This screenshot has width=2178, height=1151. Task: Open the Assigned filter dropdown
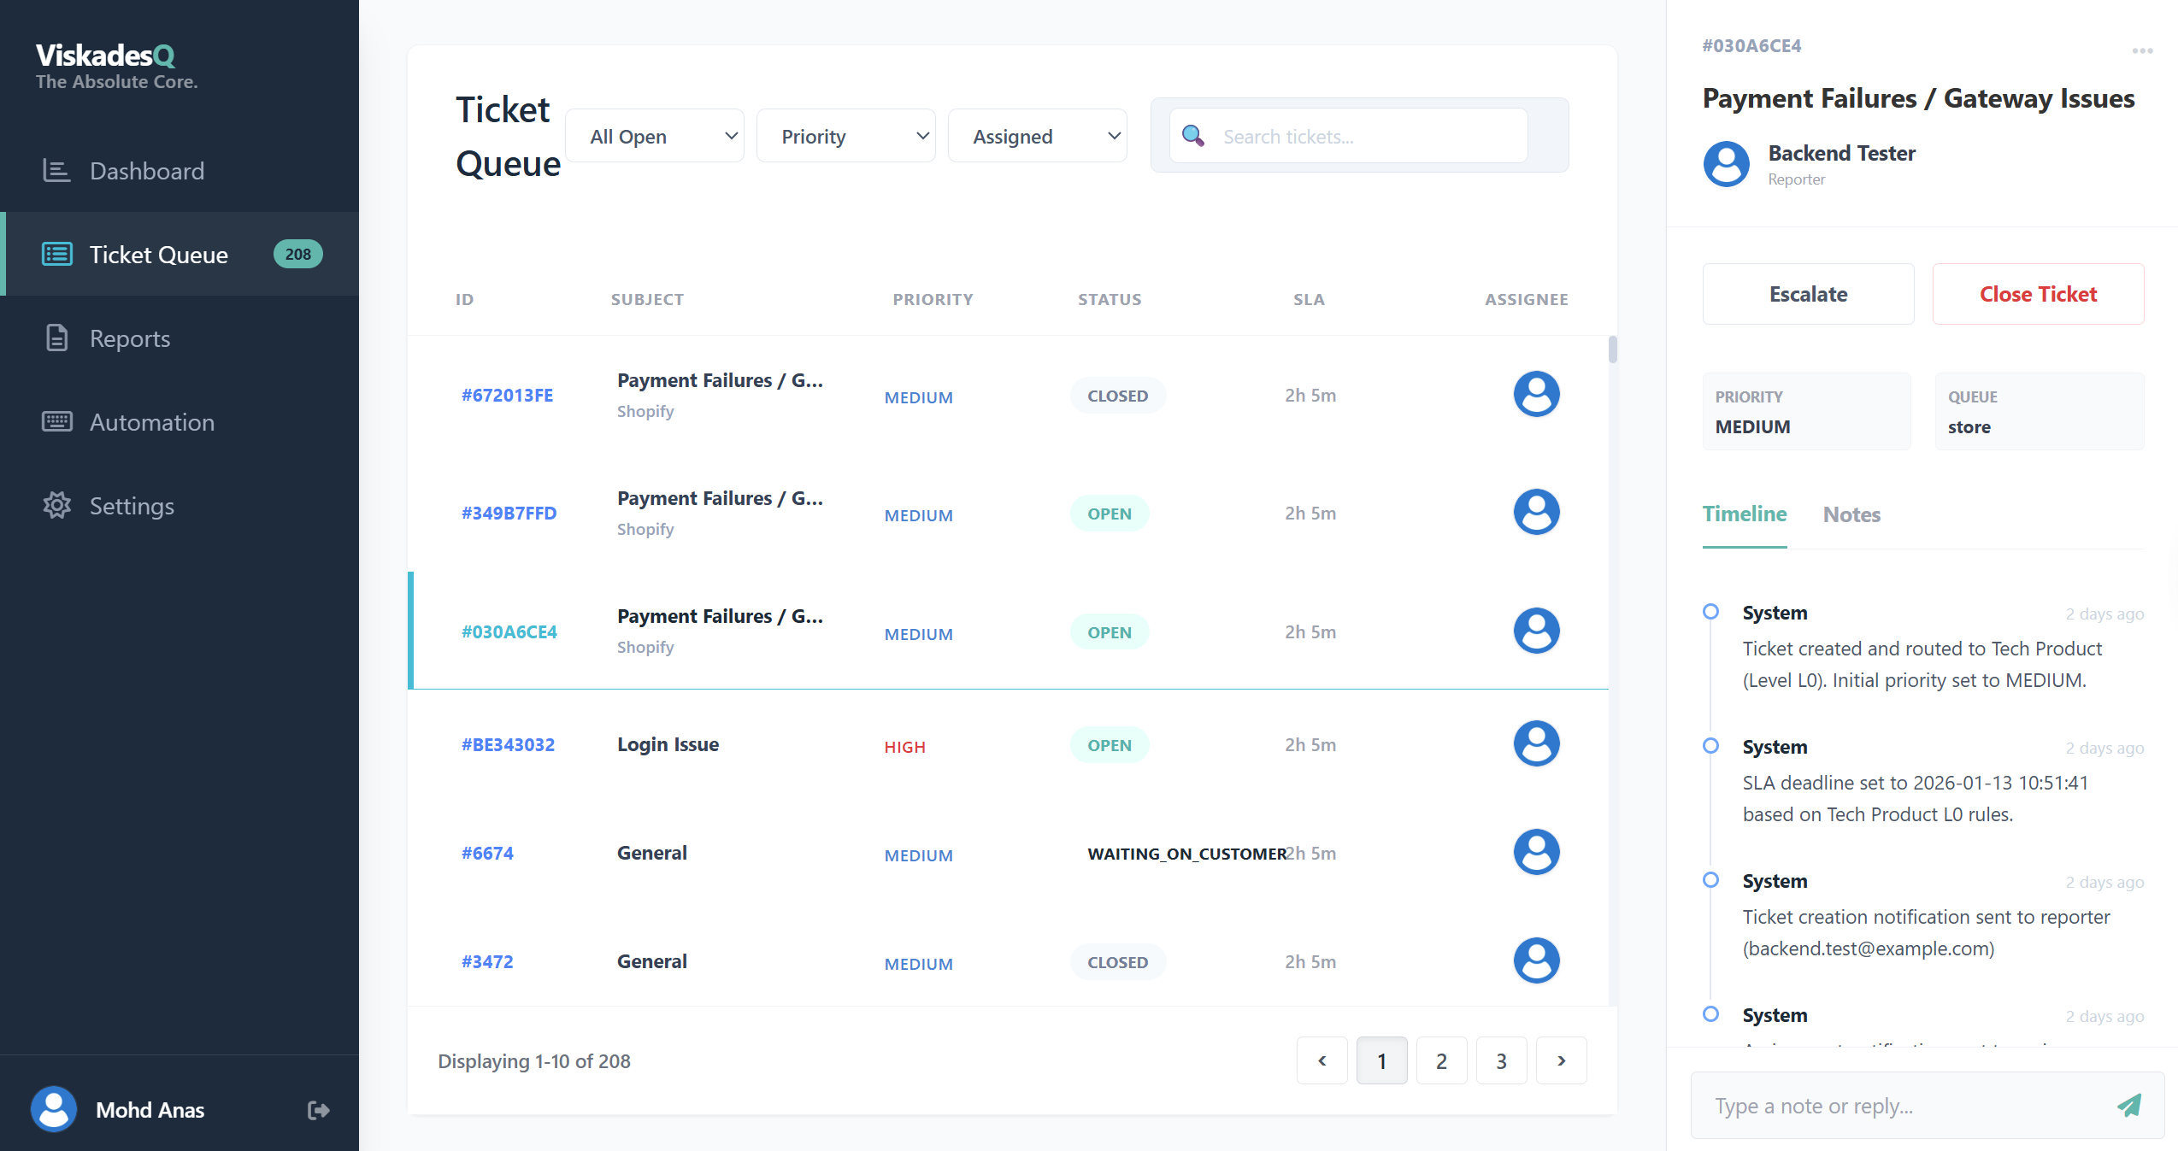coord(1037,135)
